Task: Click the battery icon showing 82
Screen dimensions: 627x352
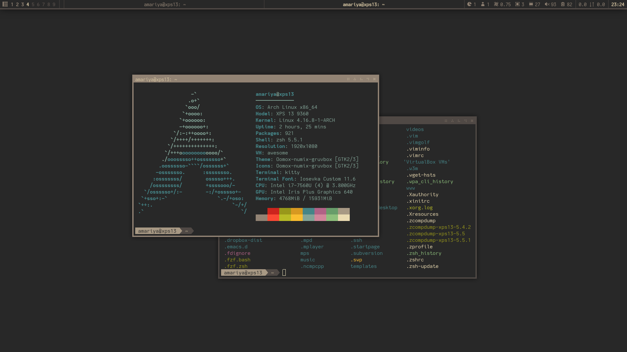Action: 563,4
